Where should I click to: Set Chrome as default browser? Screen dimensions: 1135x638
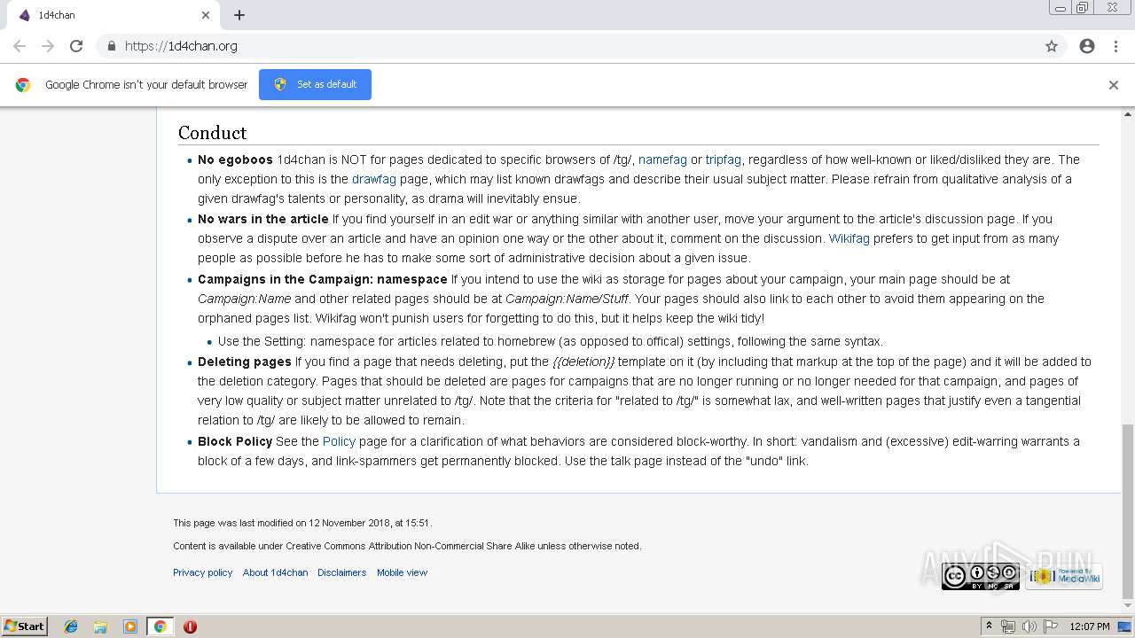tap(315, 84)
